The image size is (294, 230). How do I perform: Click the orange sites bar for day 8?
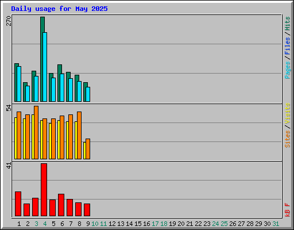[x=79, y=135]
